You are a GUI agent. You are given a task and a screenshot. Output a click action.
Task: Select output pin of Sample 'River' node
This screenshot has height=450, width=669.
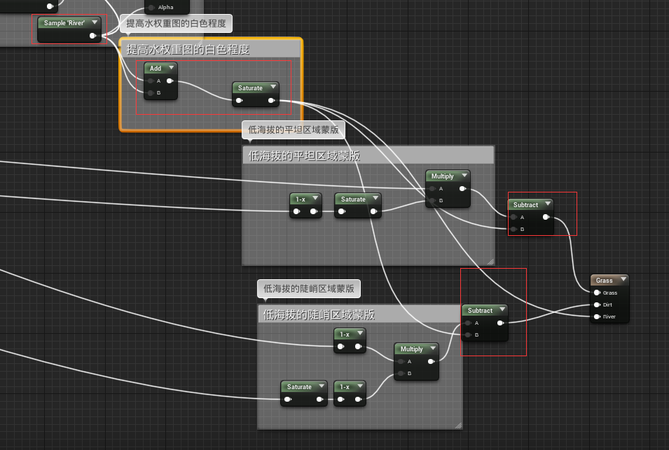[92, 36]
